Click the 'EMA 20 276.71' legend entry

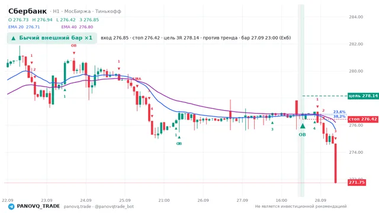click(24, 27)
